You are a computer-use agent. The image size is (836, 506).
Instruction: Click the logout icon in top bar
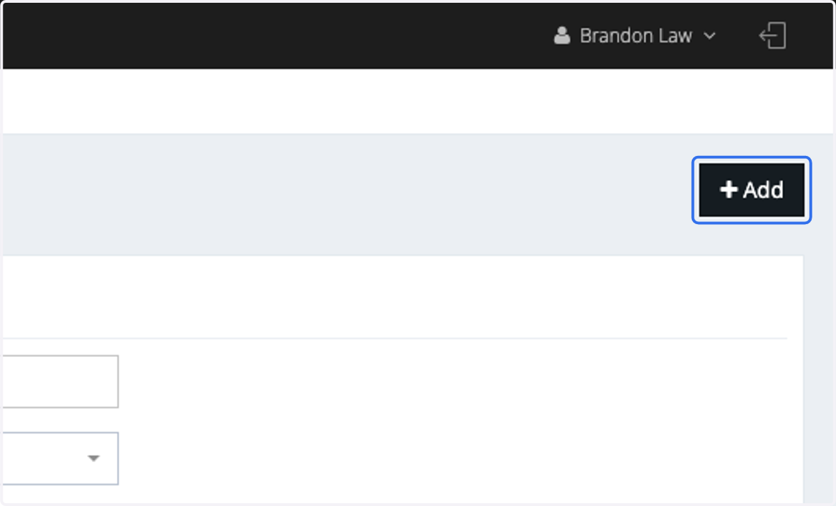pyautogui.click(x=773, y=35)
